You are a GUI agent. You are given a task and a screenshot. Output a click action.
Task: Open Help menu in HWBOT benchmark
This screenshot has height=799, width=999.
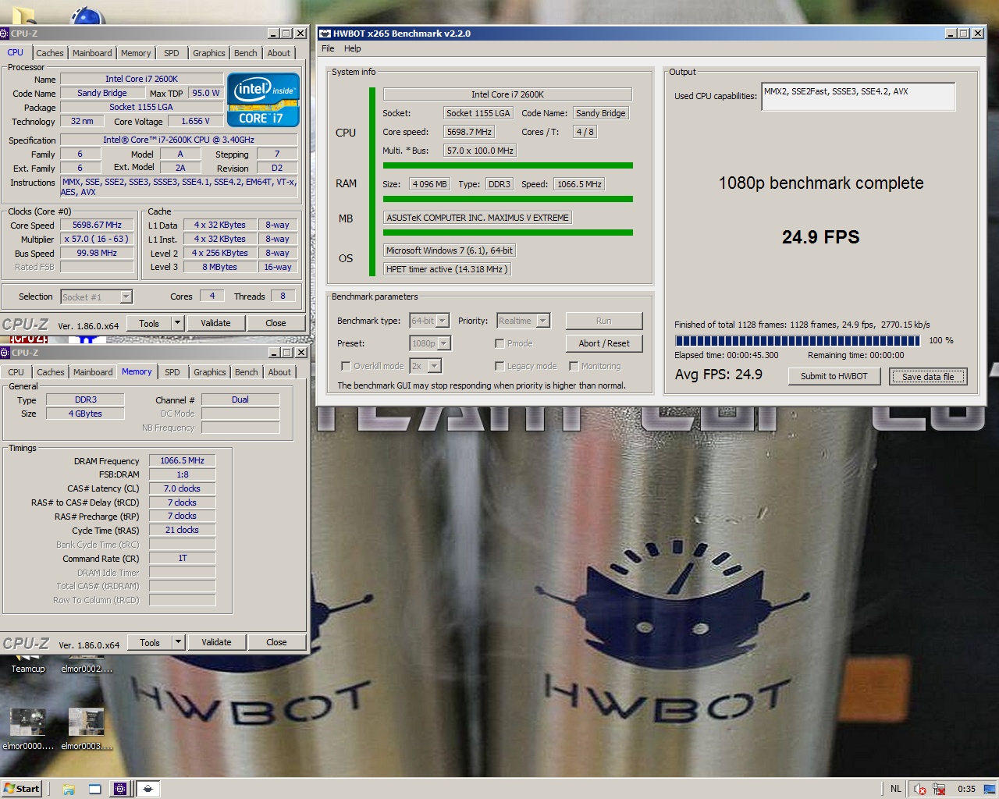click(x=353, y=48)
